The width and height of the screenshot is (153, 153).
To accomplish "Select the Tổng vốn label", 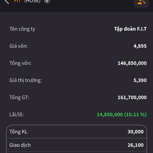I will pyautogui.click(x=20, y=63).
